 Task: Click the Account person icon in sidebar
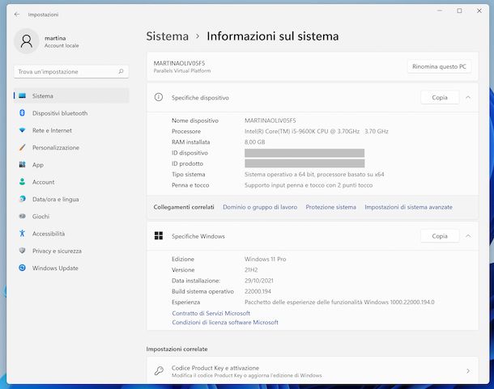tap(22, 182)
